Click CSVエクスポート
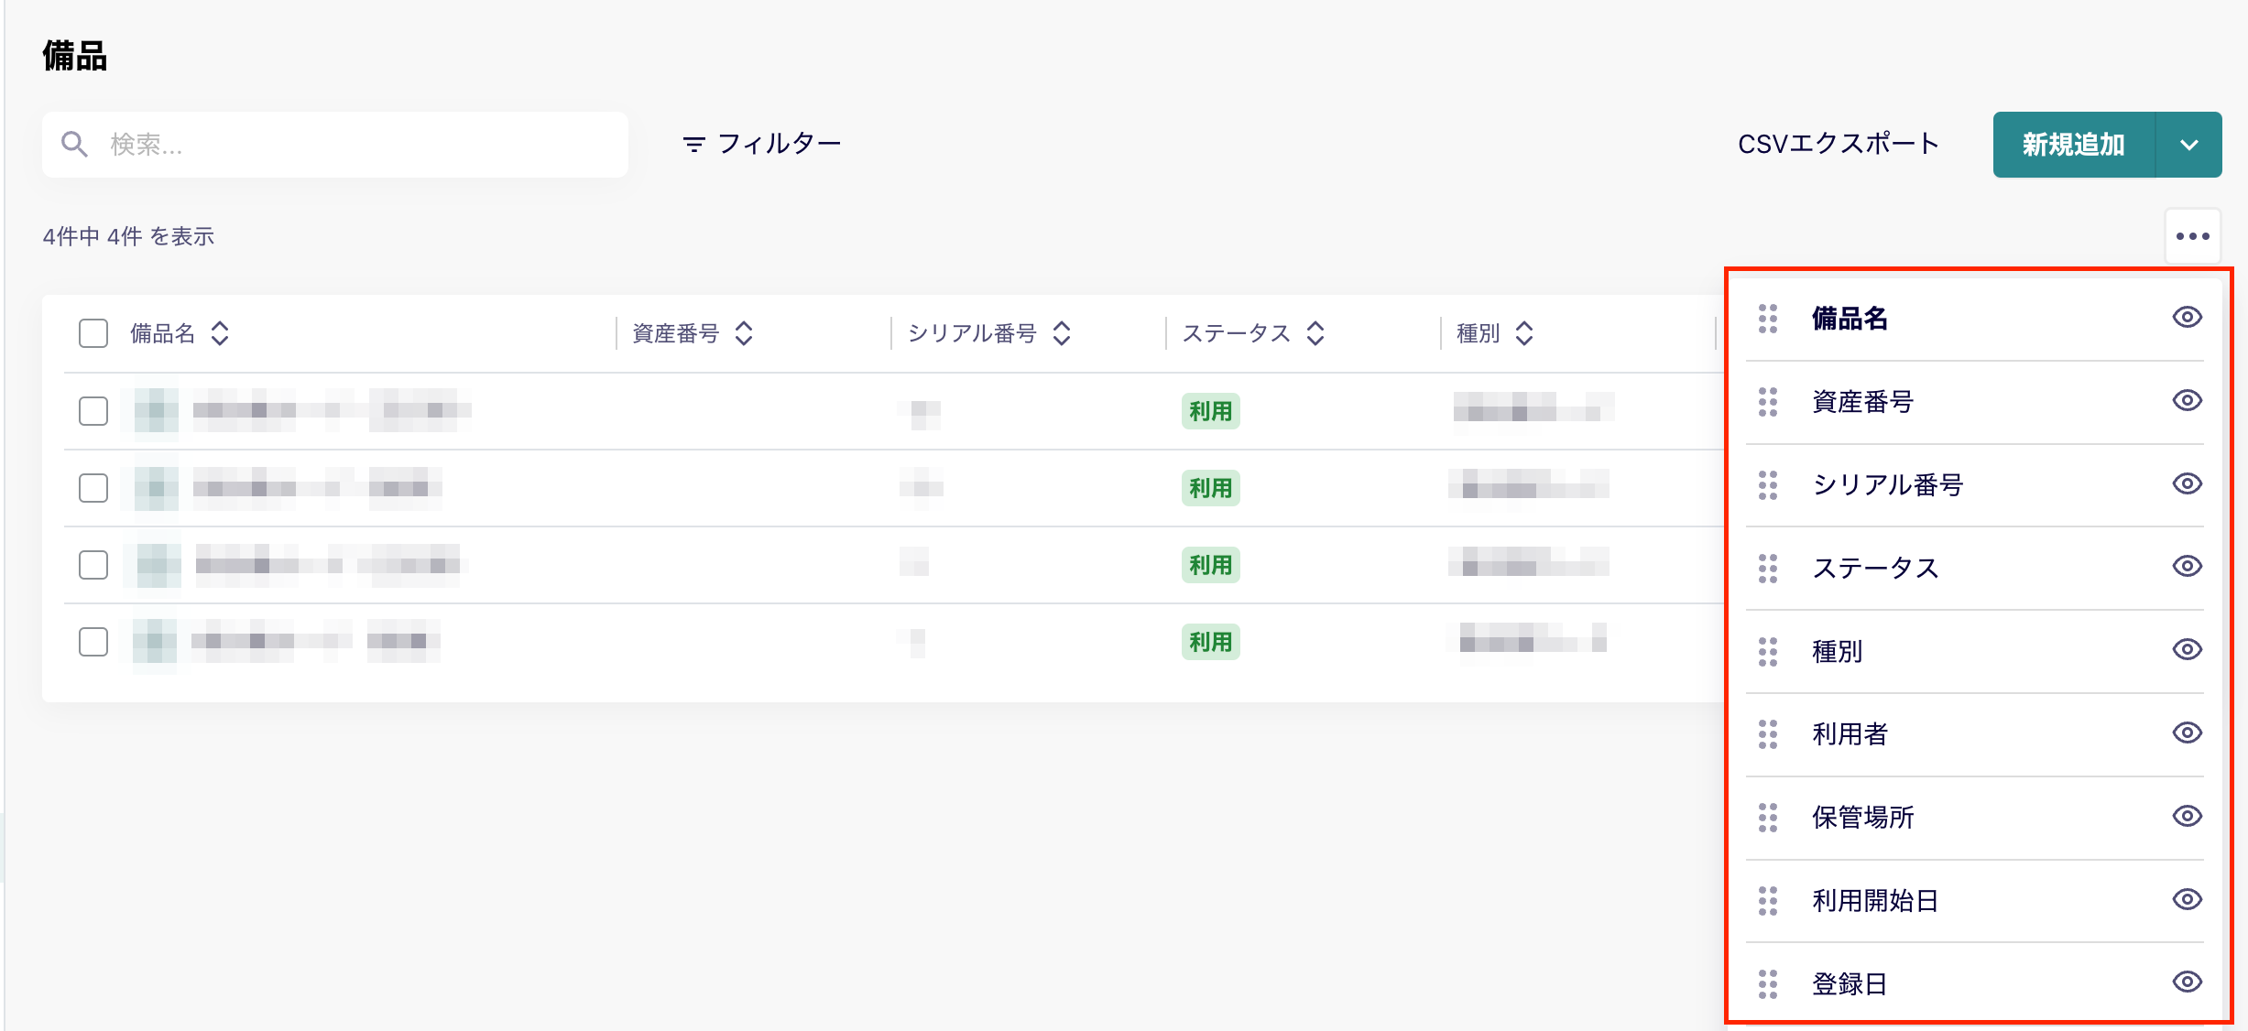Viewport: 2248px width, 1031px height. point(1839,144)
